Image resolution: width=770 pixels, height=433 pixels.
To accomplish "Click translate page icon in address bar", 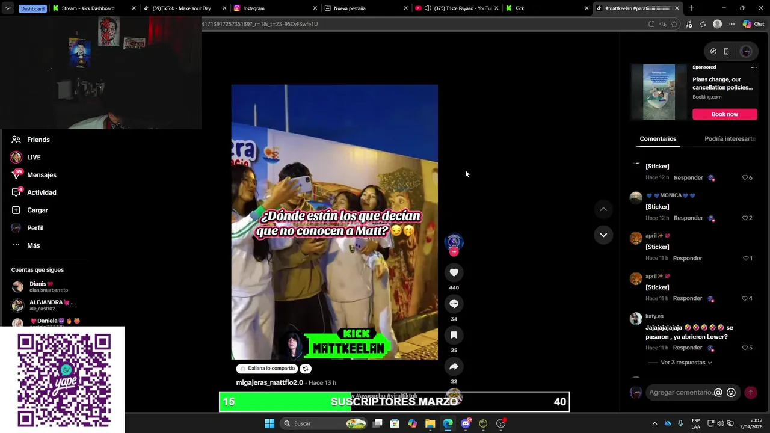I will (x=663, y=24).
